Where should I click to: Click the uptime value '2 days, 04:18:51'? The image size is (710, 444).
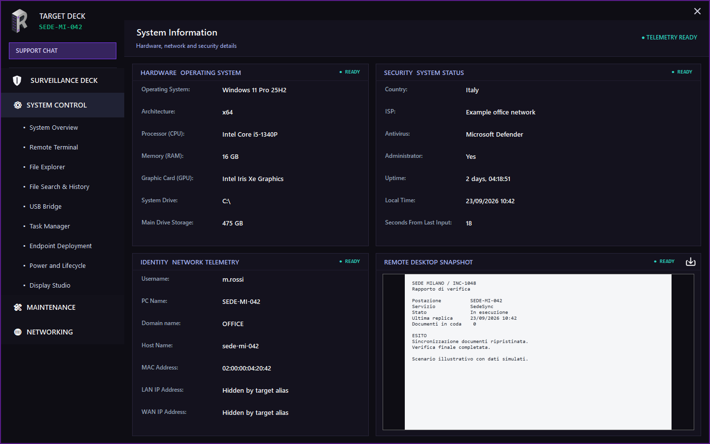[x=488, y=179]
